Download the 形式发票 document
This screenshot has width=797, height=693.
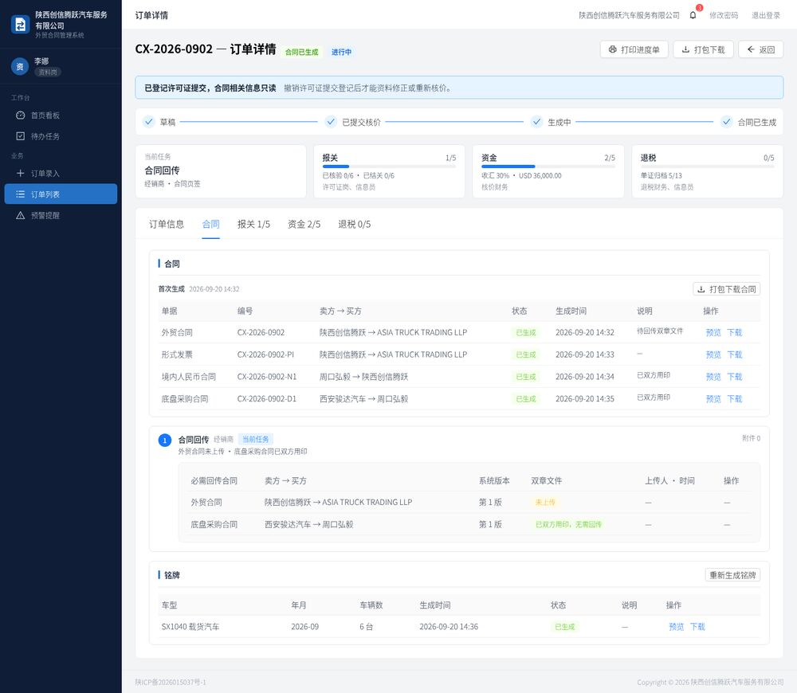tap(735, 354)
